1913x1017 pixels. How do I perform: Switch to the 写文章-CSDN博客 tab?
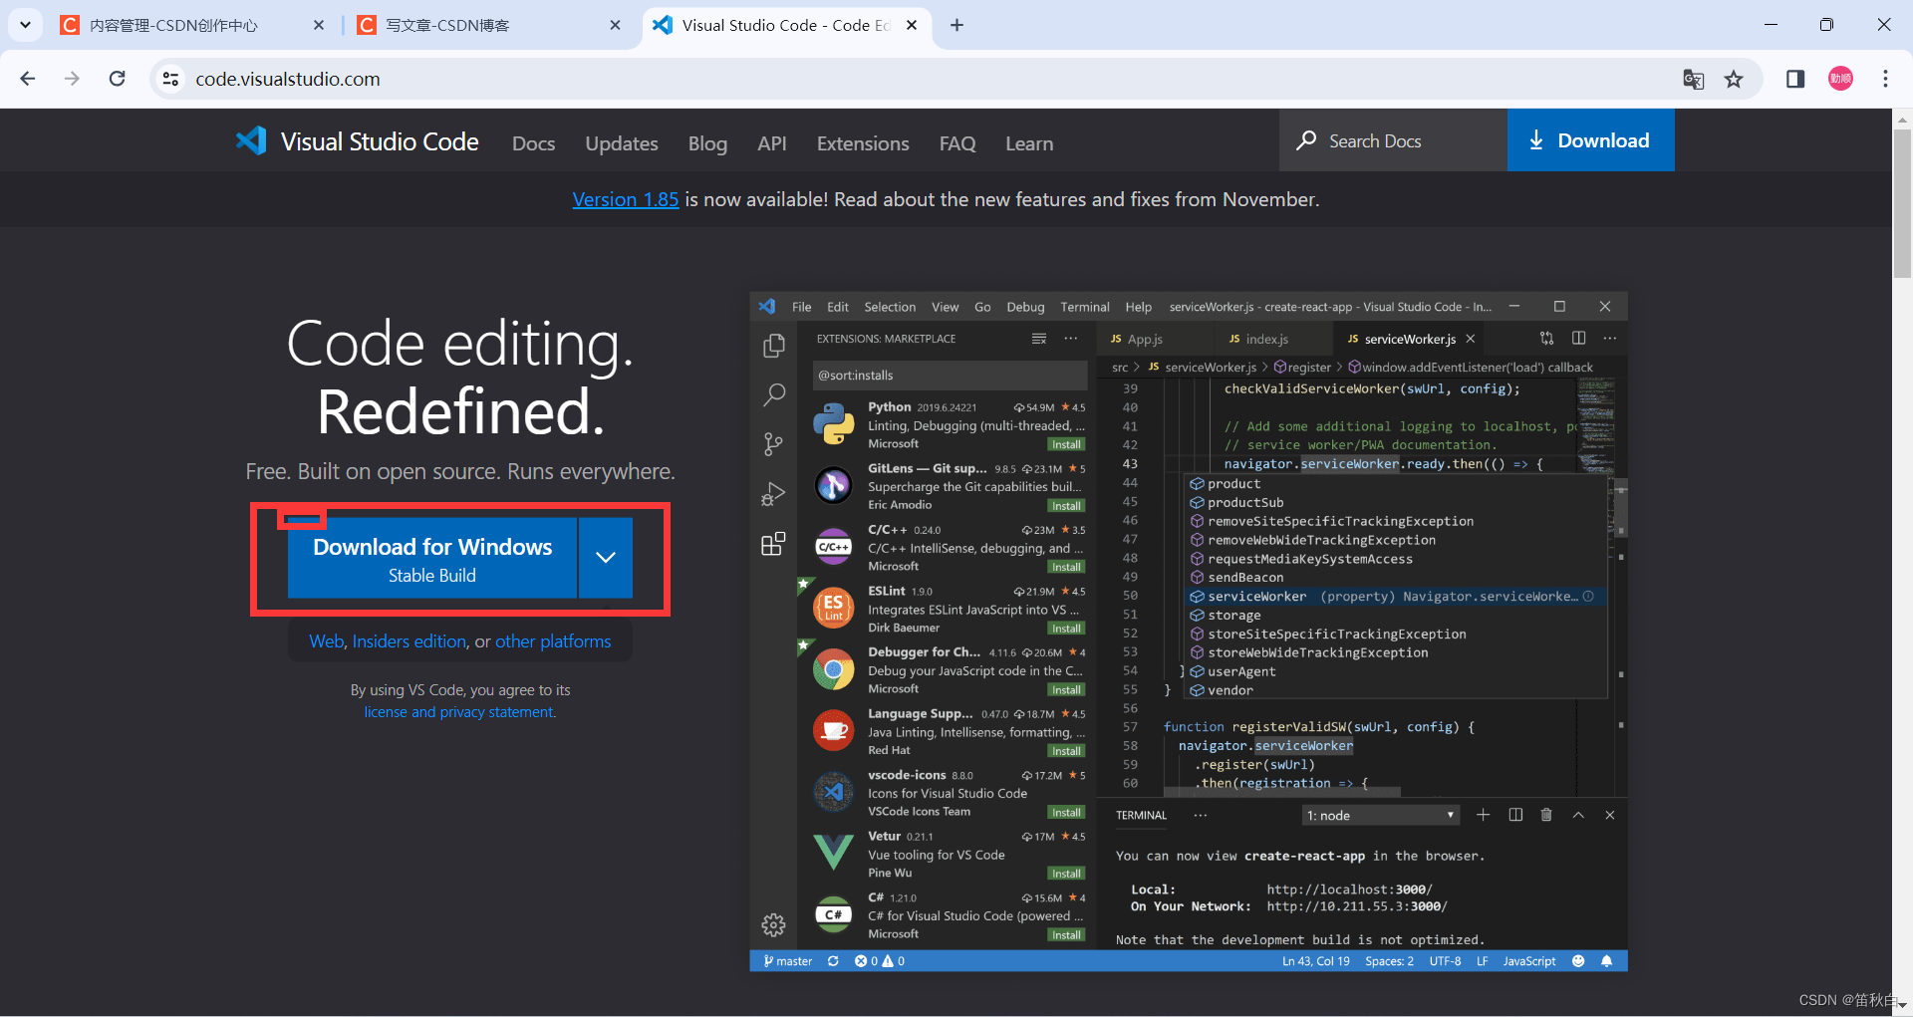coord(488,25)
